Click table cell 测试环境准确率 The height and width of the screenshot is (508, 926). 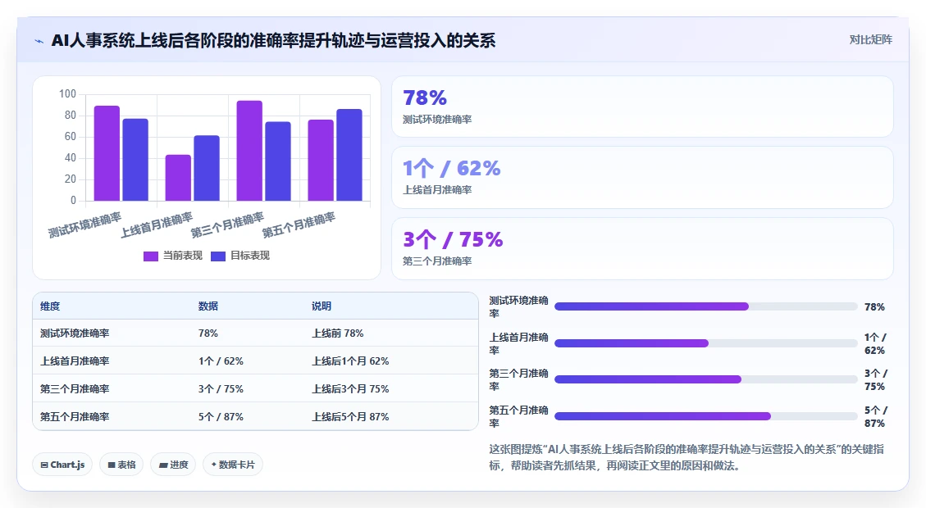(x=75, y=333)
